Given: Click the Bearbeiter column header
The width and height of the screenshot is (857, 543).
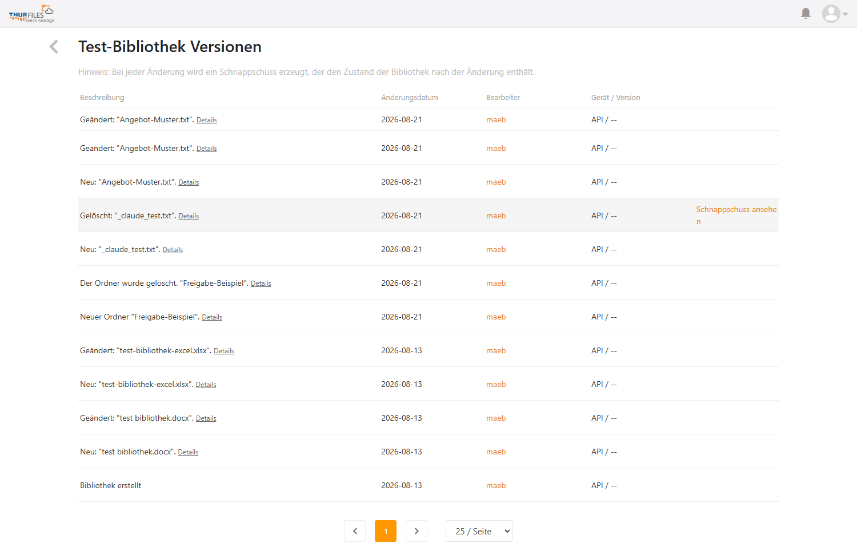Looking at the screenshot, I should [x=503, y=98].
